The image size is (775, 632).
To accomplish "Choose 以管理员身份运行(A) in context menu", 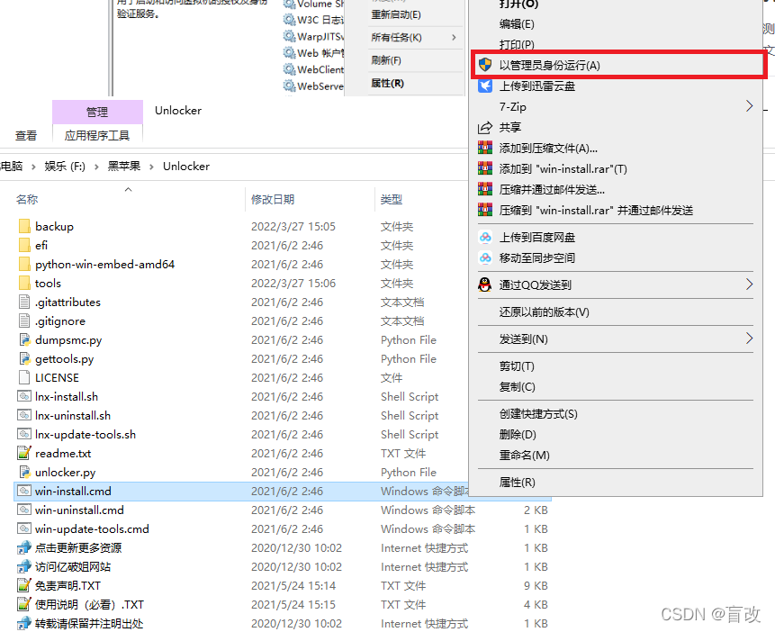I will pos(617,65).
